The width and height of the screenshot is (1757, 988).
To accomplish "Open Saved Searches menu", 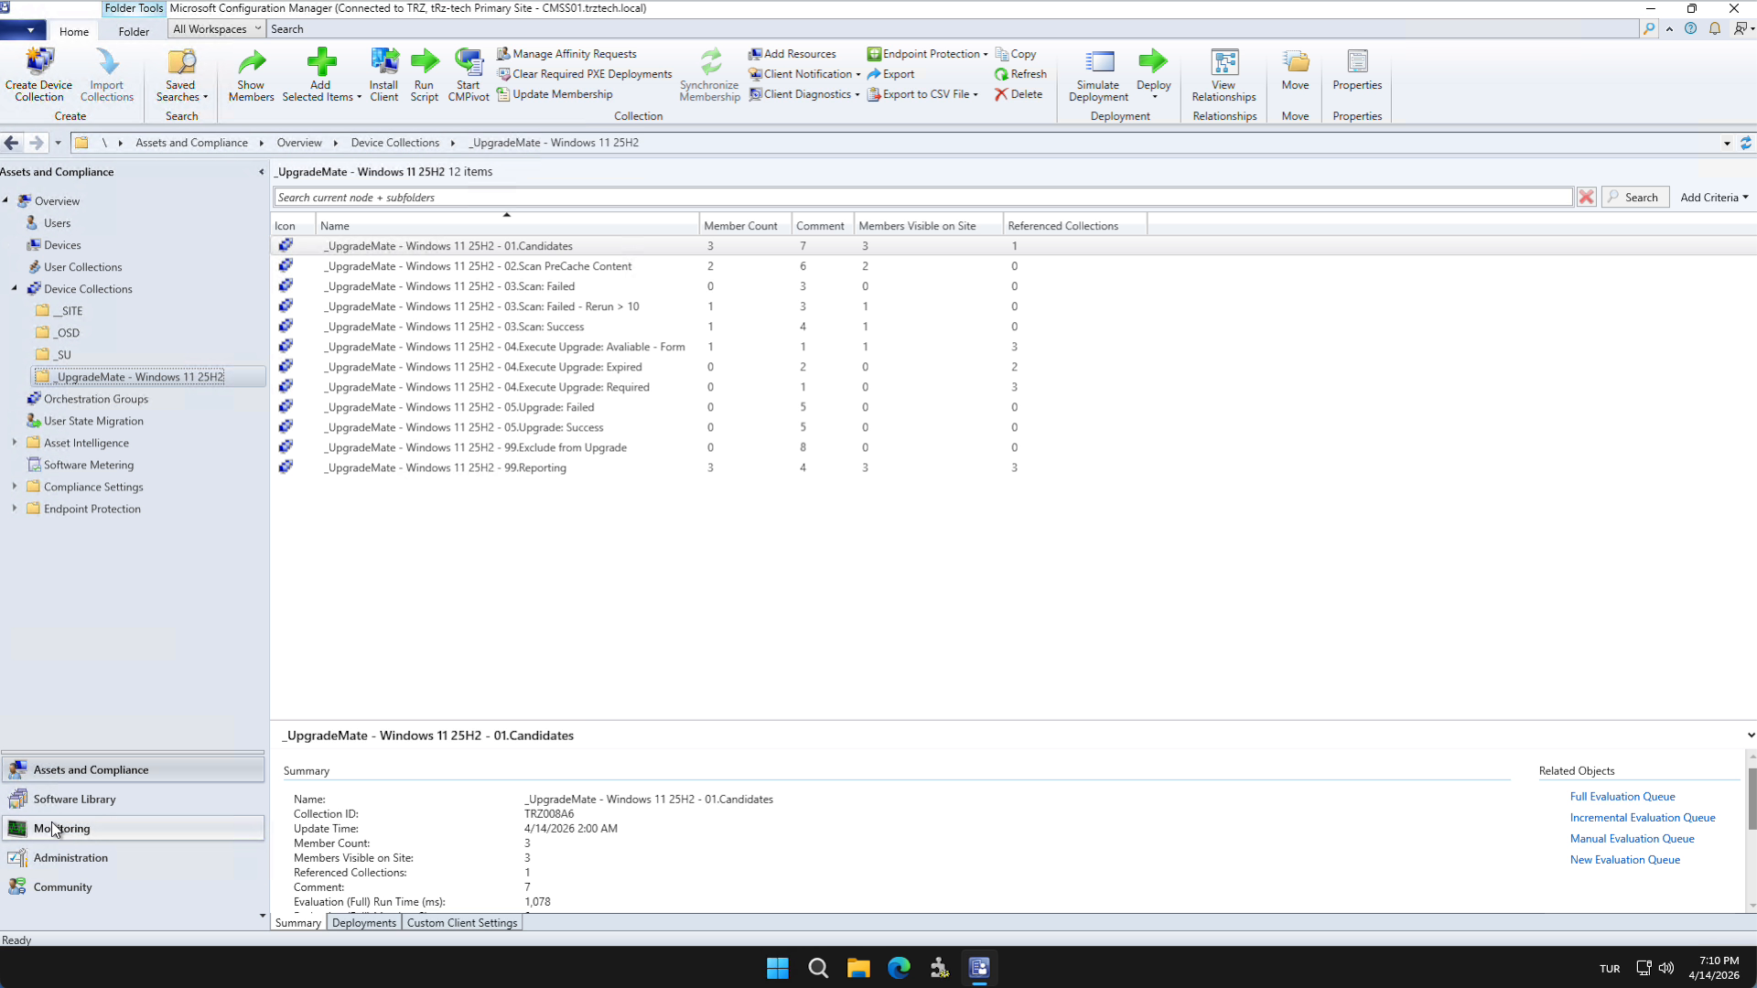I will pos(181,74).
